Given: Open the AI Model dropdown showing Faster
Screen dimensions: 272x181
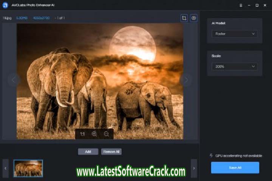Looking at the screenshot, I should tap(235, 34).
